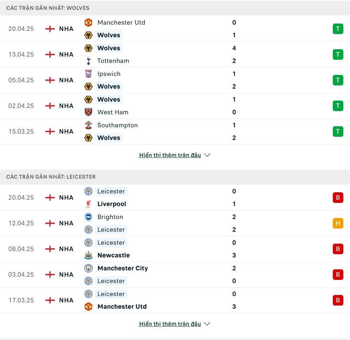Viewport: 350px width, 340px height.
Task: Expand more Wolves matches chevron
Action: click(x=207, y=155)
